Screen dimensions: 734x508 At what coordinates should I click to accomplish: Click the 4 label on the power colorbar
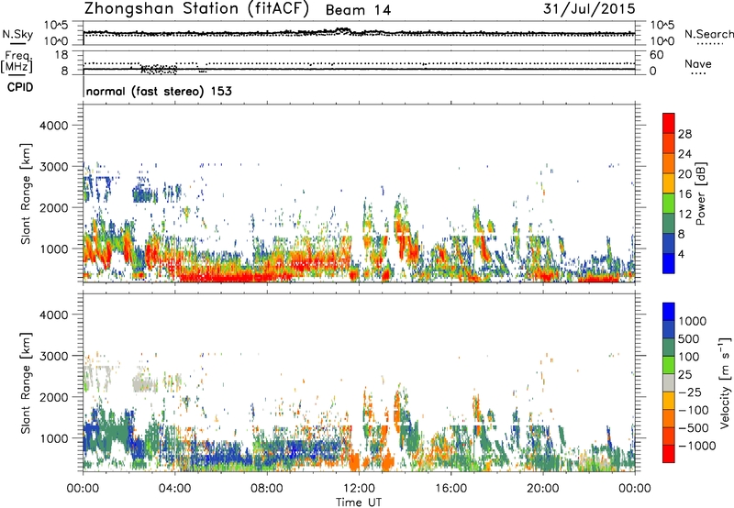(x=682, y=255)
